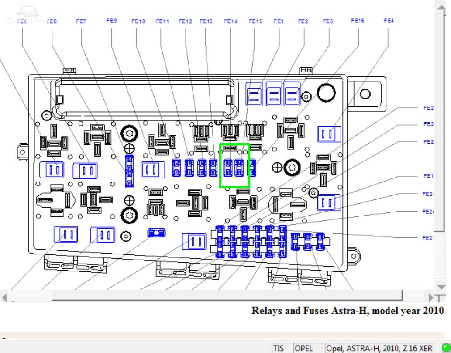Select the FE10 fuse label

tap(138, 21)
